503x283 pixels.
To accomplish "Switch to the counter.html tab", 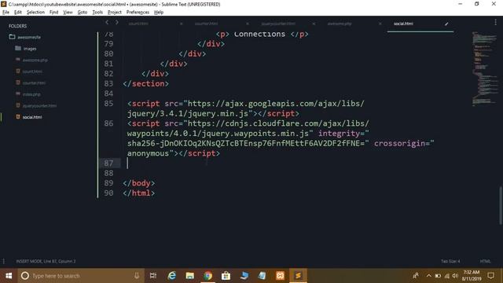I will click(206, 24).
